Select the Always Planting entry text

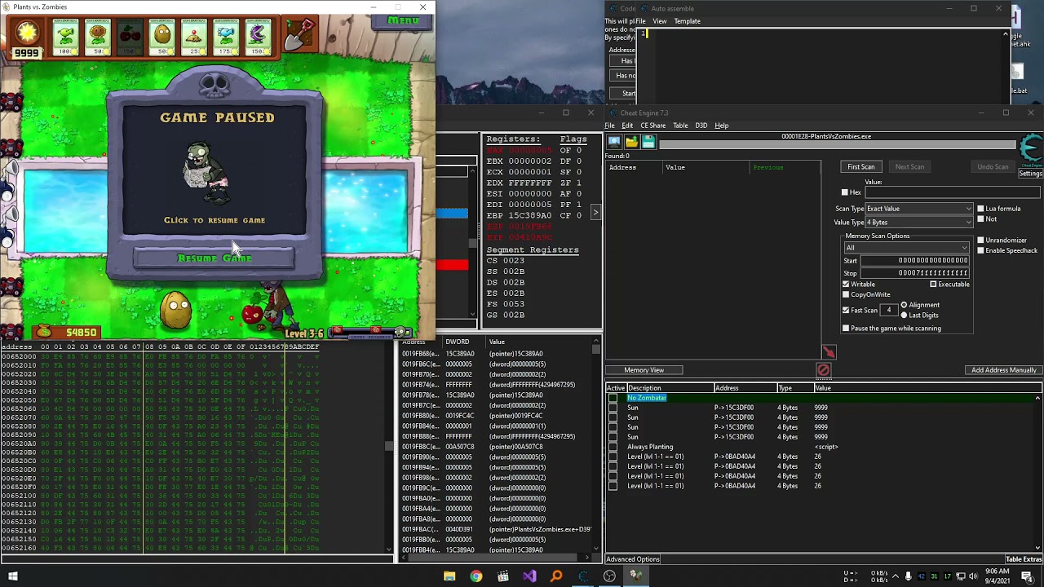650,447
